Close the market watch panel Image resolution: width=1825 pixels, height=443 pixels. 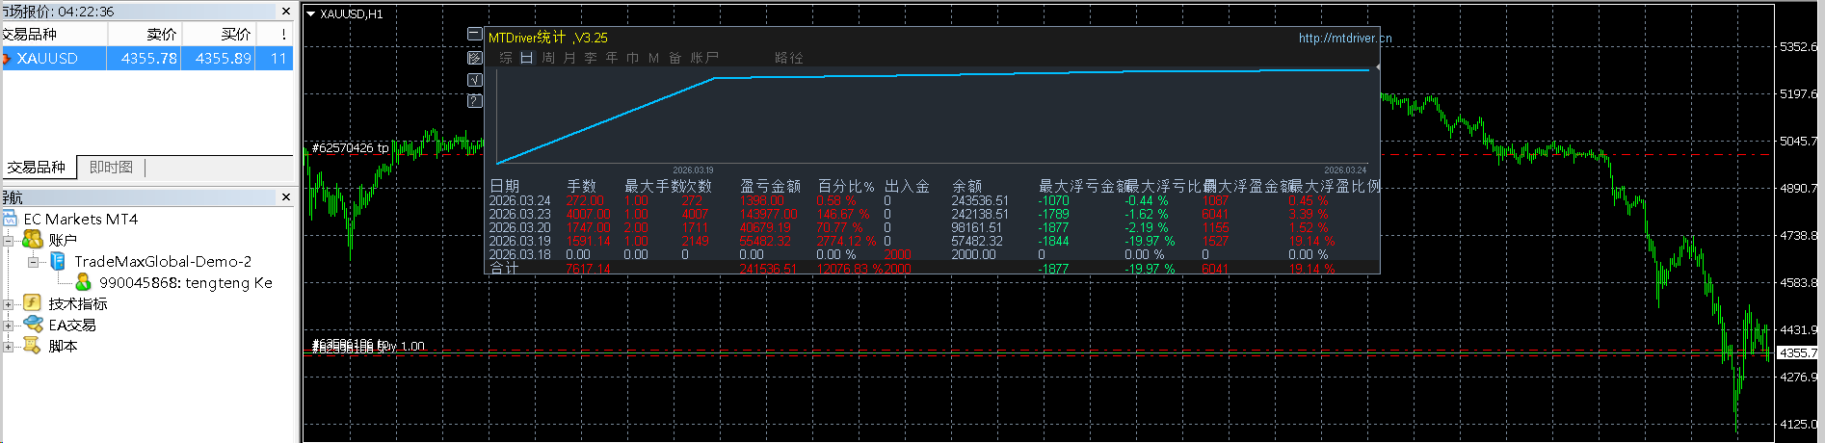285,12
